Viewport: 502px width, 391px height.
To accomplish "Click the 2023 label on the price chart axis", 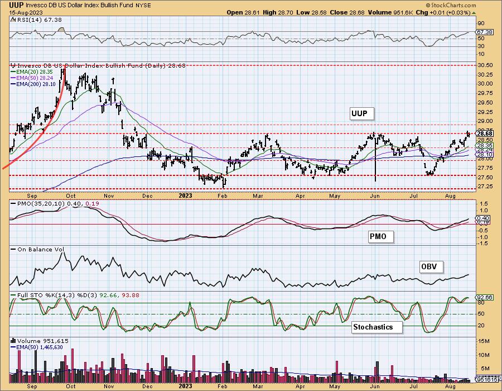I will pos(185,196).
